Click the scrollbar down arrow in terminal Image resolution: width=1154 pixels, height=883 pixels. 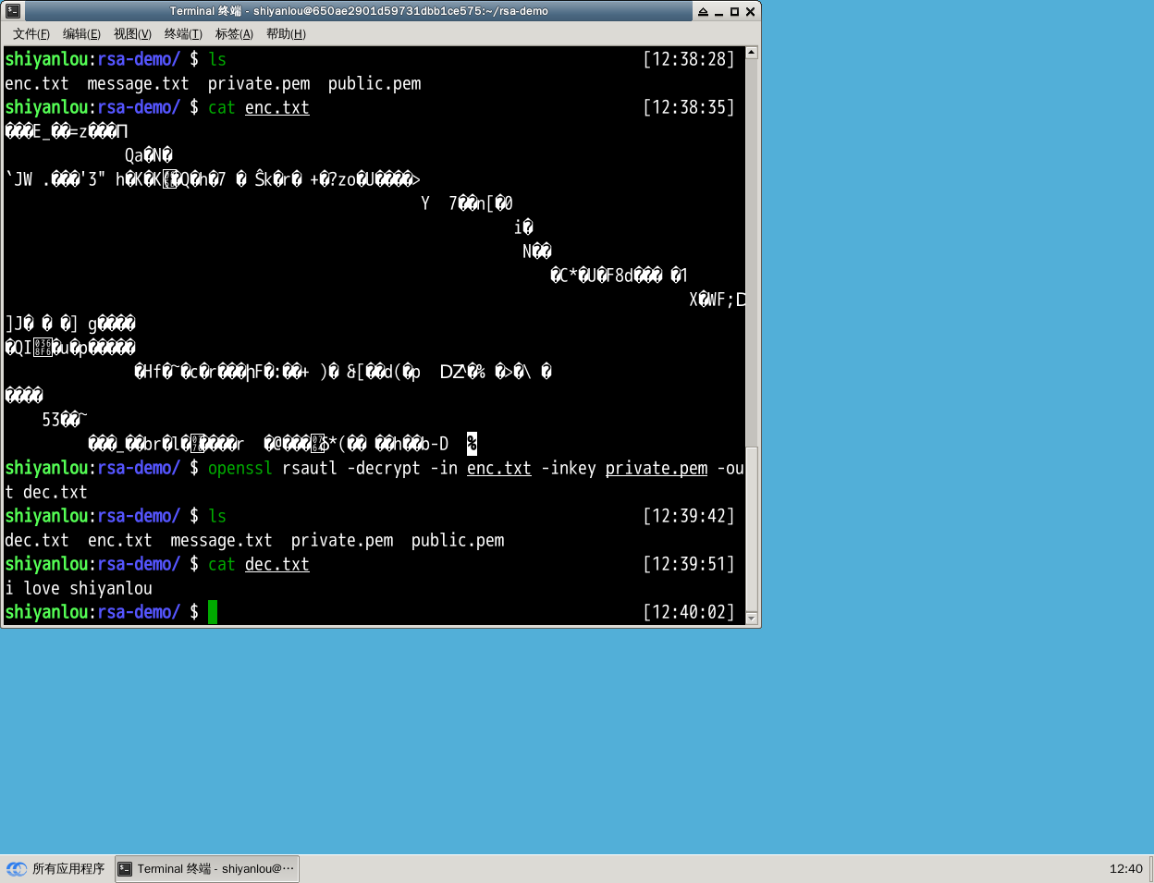coord(752,618)
